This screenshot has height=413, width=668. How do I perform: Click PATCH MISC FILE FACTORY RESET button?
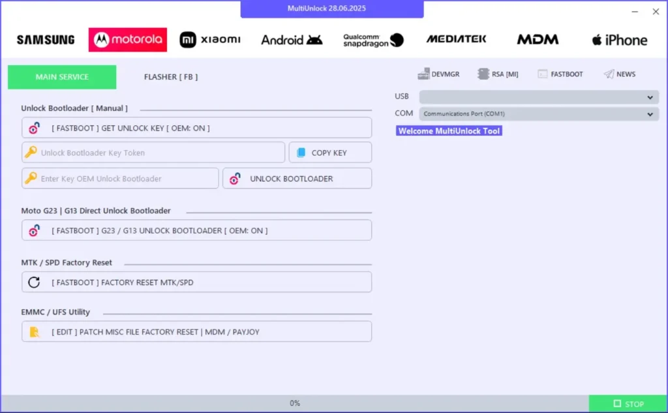point(196,331)
